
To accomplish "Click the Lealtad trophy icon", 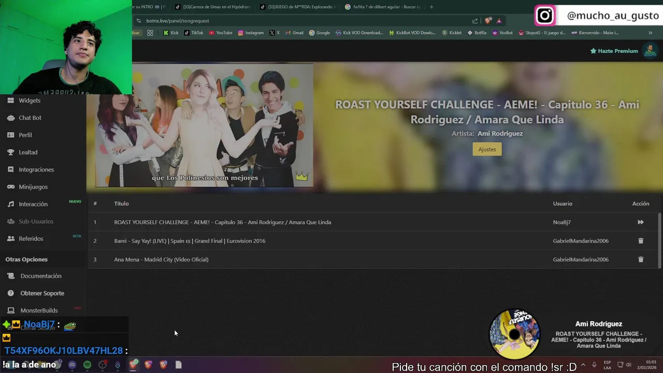I will click(x=10, y=152).
